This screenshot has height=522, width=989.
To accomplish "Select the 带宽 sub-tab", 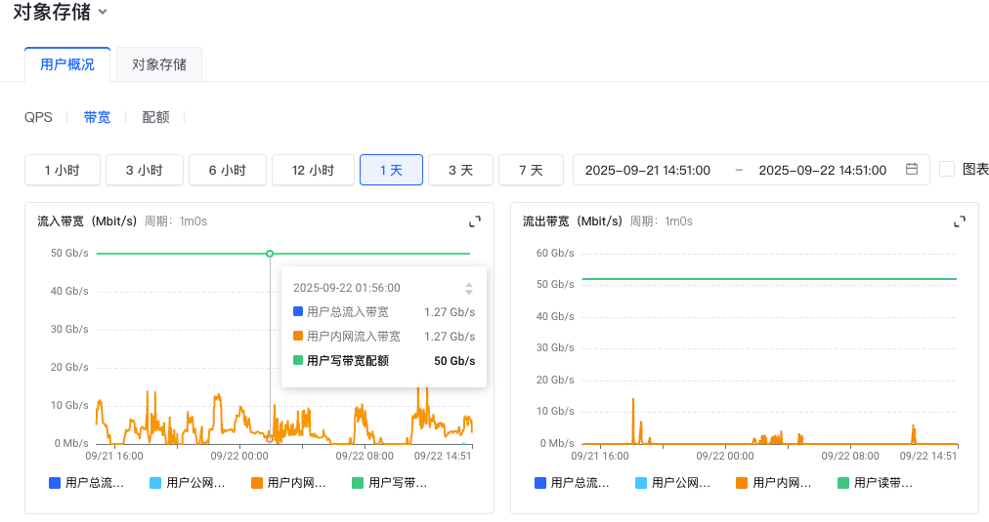I will tap(97, 117).
